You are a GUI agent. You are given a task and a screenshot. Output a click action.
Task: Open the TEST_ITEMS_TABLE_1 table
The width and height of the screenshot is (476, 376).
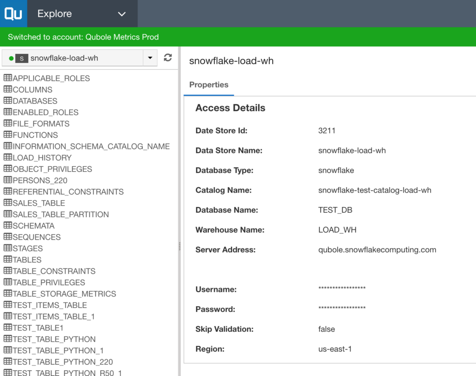tap(54, 317)
